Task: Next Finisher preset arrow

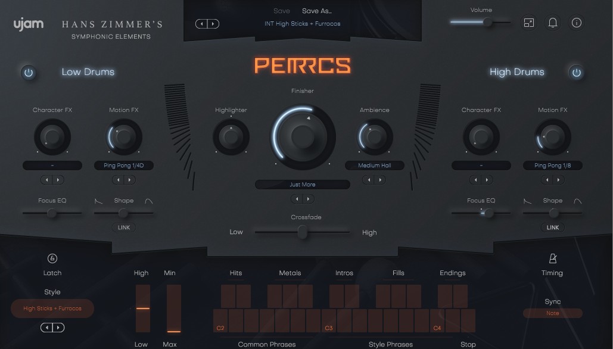Action: tap(309, 199)
